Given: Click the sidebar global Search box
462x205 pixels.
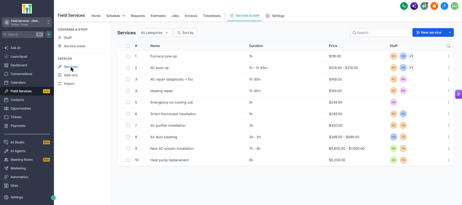Looking at the screenshot, I should 23,34.
